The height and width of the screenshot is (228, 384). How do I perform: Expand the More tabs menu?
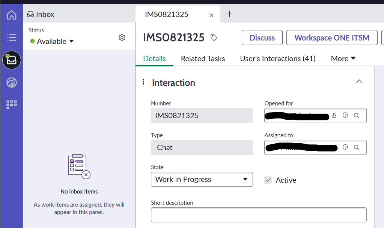coord(343,58)
